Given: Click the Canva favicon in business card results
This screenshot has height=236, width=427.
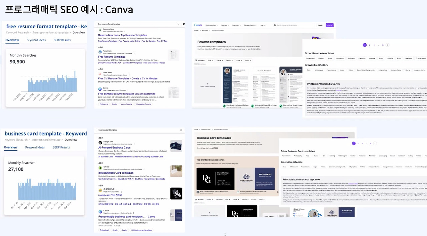Looking at the screenshot, I should [100, 212].
